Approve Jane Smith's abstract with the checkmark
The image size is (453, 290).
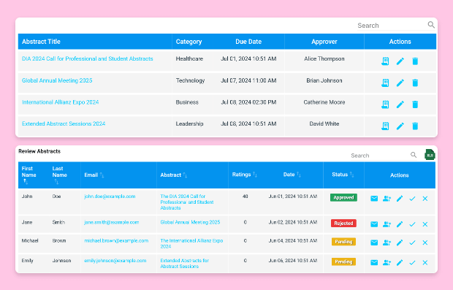coord(412,224)
